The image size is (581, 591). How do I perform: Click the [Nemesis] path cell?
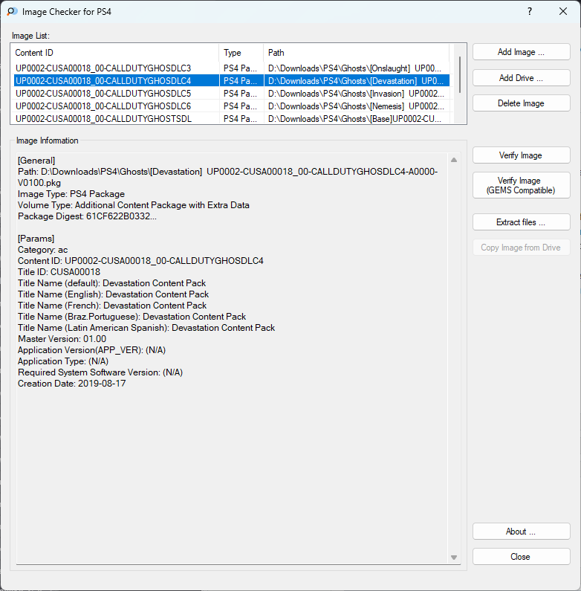[357, 106]
